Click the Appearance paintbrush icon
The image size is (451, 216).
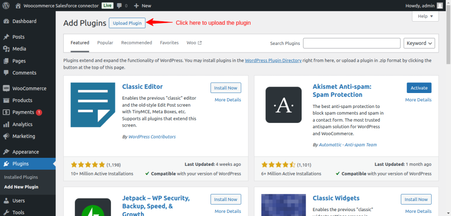click(6, 152)
